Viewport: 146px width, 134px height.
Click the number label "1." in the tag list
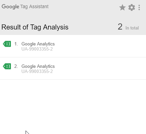(x=16, y=44)
